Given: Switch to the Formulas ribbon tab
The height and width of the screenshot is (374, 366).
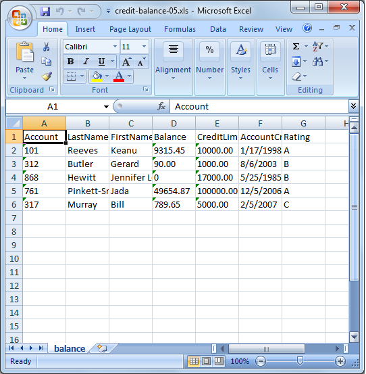Looking at the screenshot, I should 180,29.
